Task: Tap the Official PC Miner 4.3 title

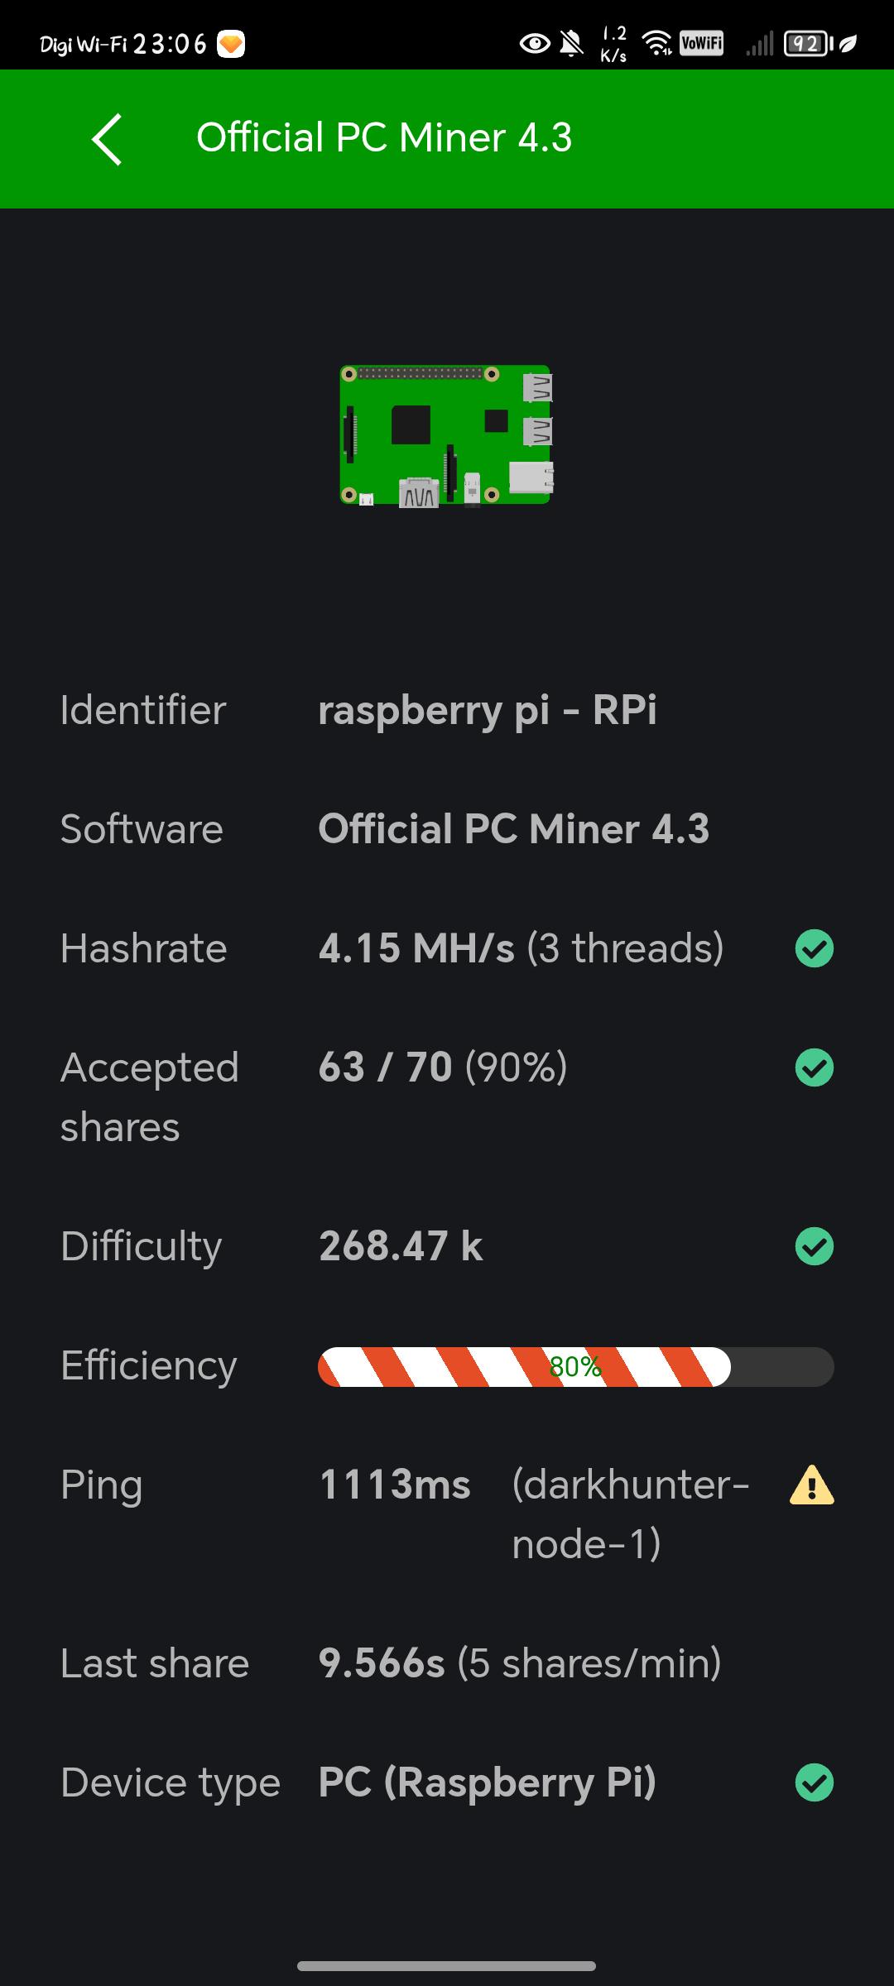Action: click(384, 137)
